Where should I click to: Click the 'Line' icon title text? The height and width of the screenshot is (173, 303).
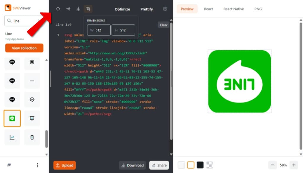[x=9, y=34]
